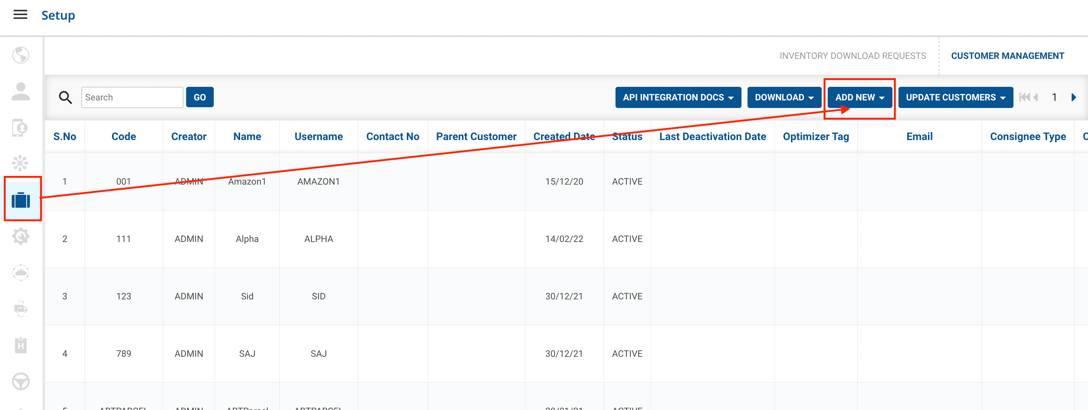Open the user profile sidebar icon
Image resolution: width=1088 pixels, height=410 pixels.
[x=20, y=91]
